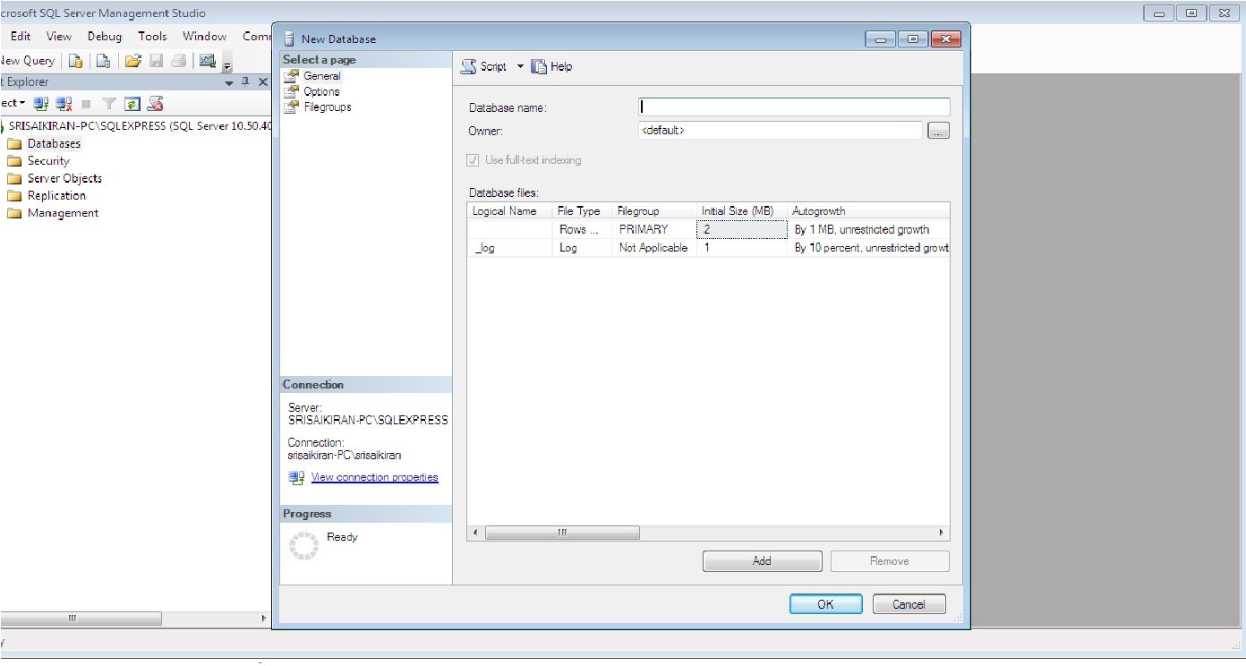Click the Rows file type cell
This screenshot has width=1246, height=666.
pyautogui.click(x=582, y=229)
